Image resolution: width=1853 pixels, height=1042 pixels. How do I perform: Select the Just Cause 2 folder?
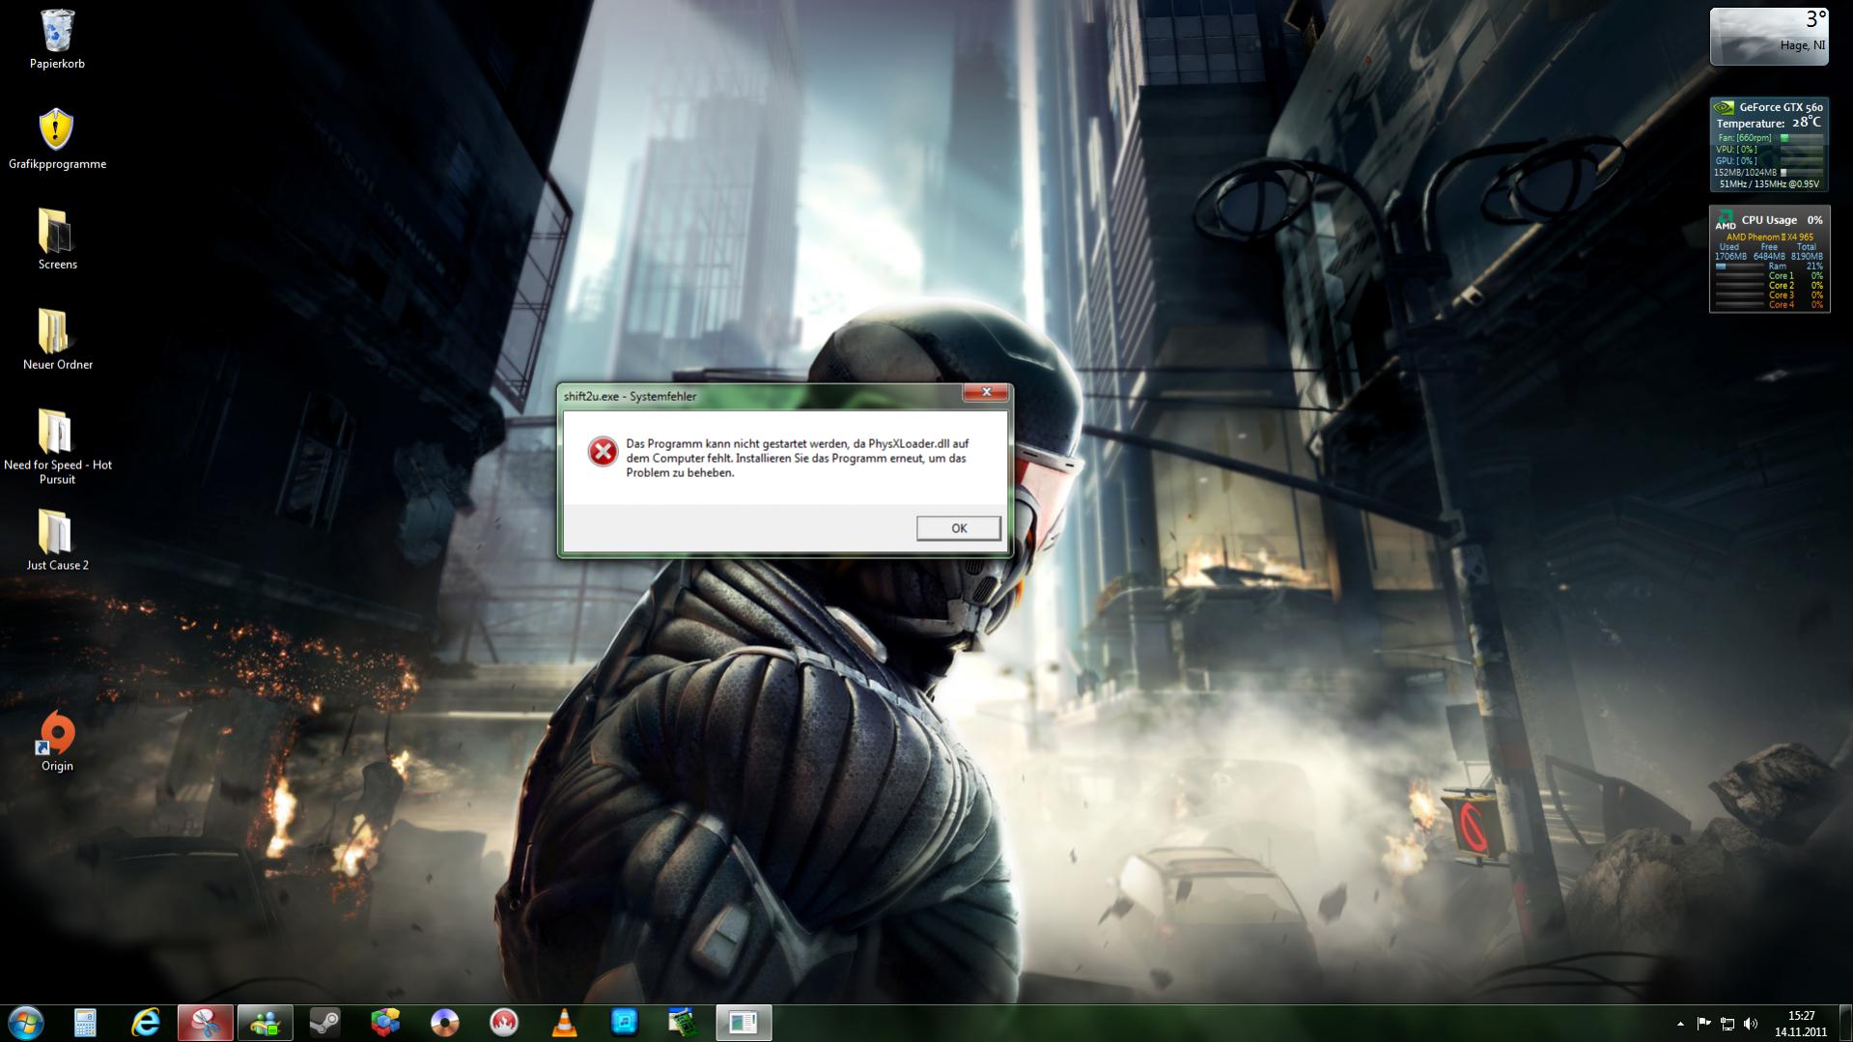point(57,541)
